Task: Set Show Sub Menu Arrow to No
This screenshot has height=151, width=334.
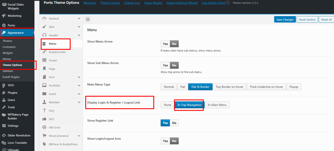Action: (174, 65)
